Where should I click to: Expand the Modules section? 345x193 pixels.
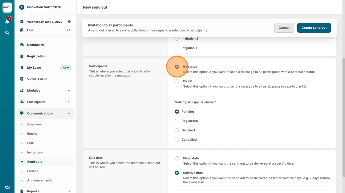[69, 91]
